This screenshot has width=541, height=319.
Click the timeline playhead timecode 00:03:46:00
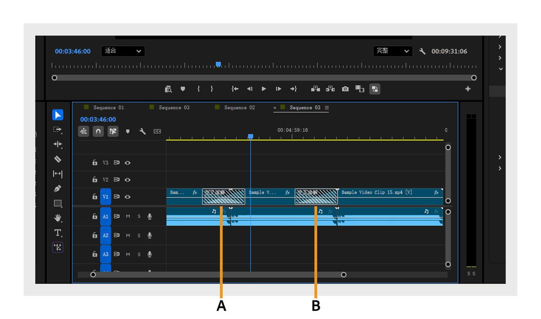(x=98, y=119)
